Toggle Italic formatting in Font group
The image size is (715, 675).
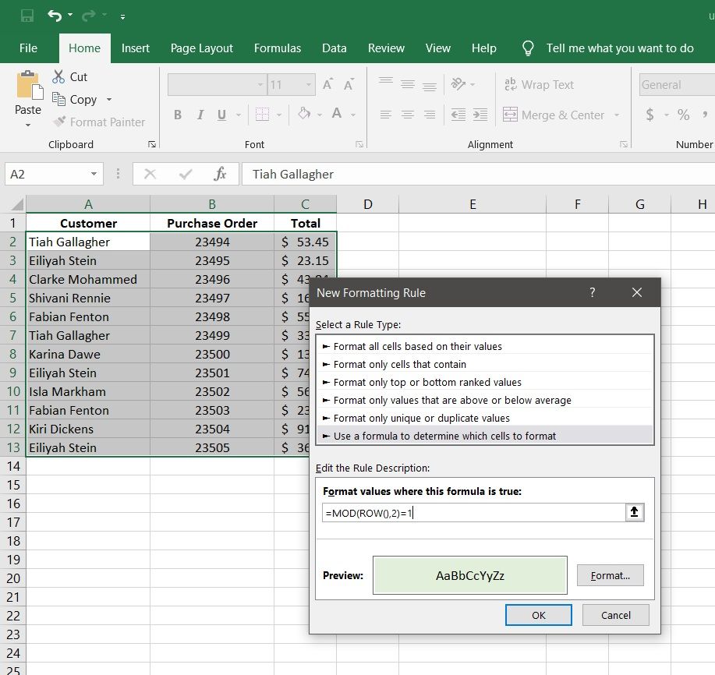pyautogui.click(x=200, y=115)
